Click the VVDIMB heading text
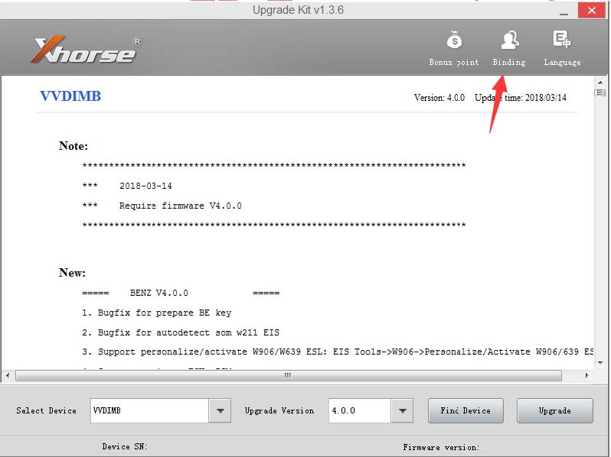611x457 pixels. [x=70, y=96]
